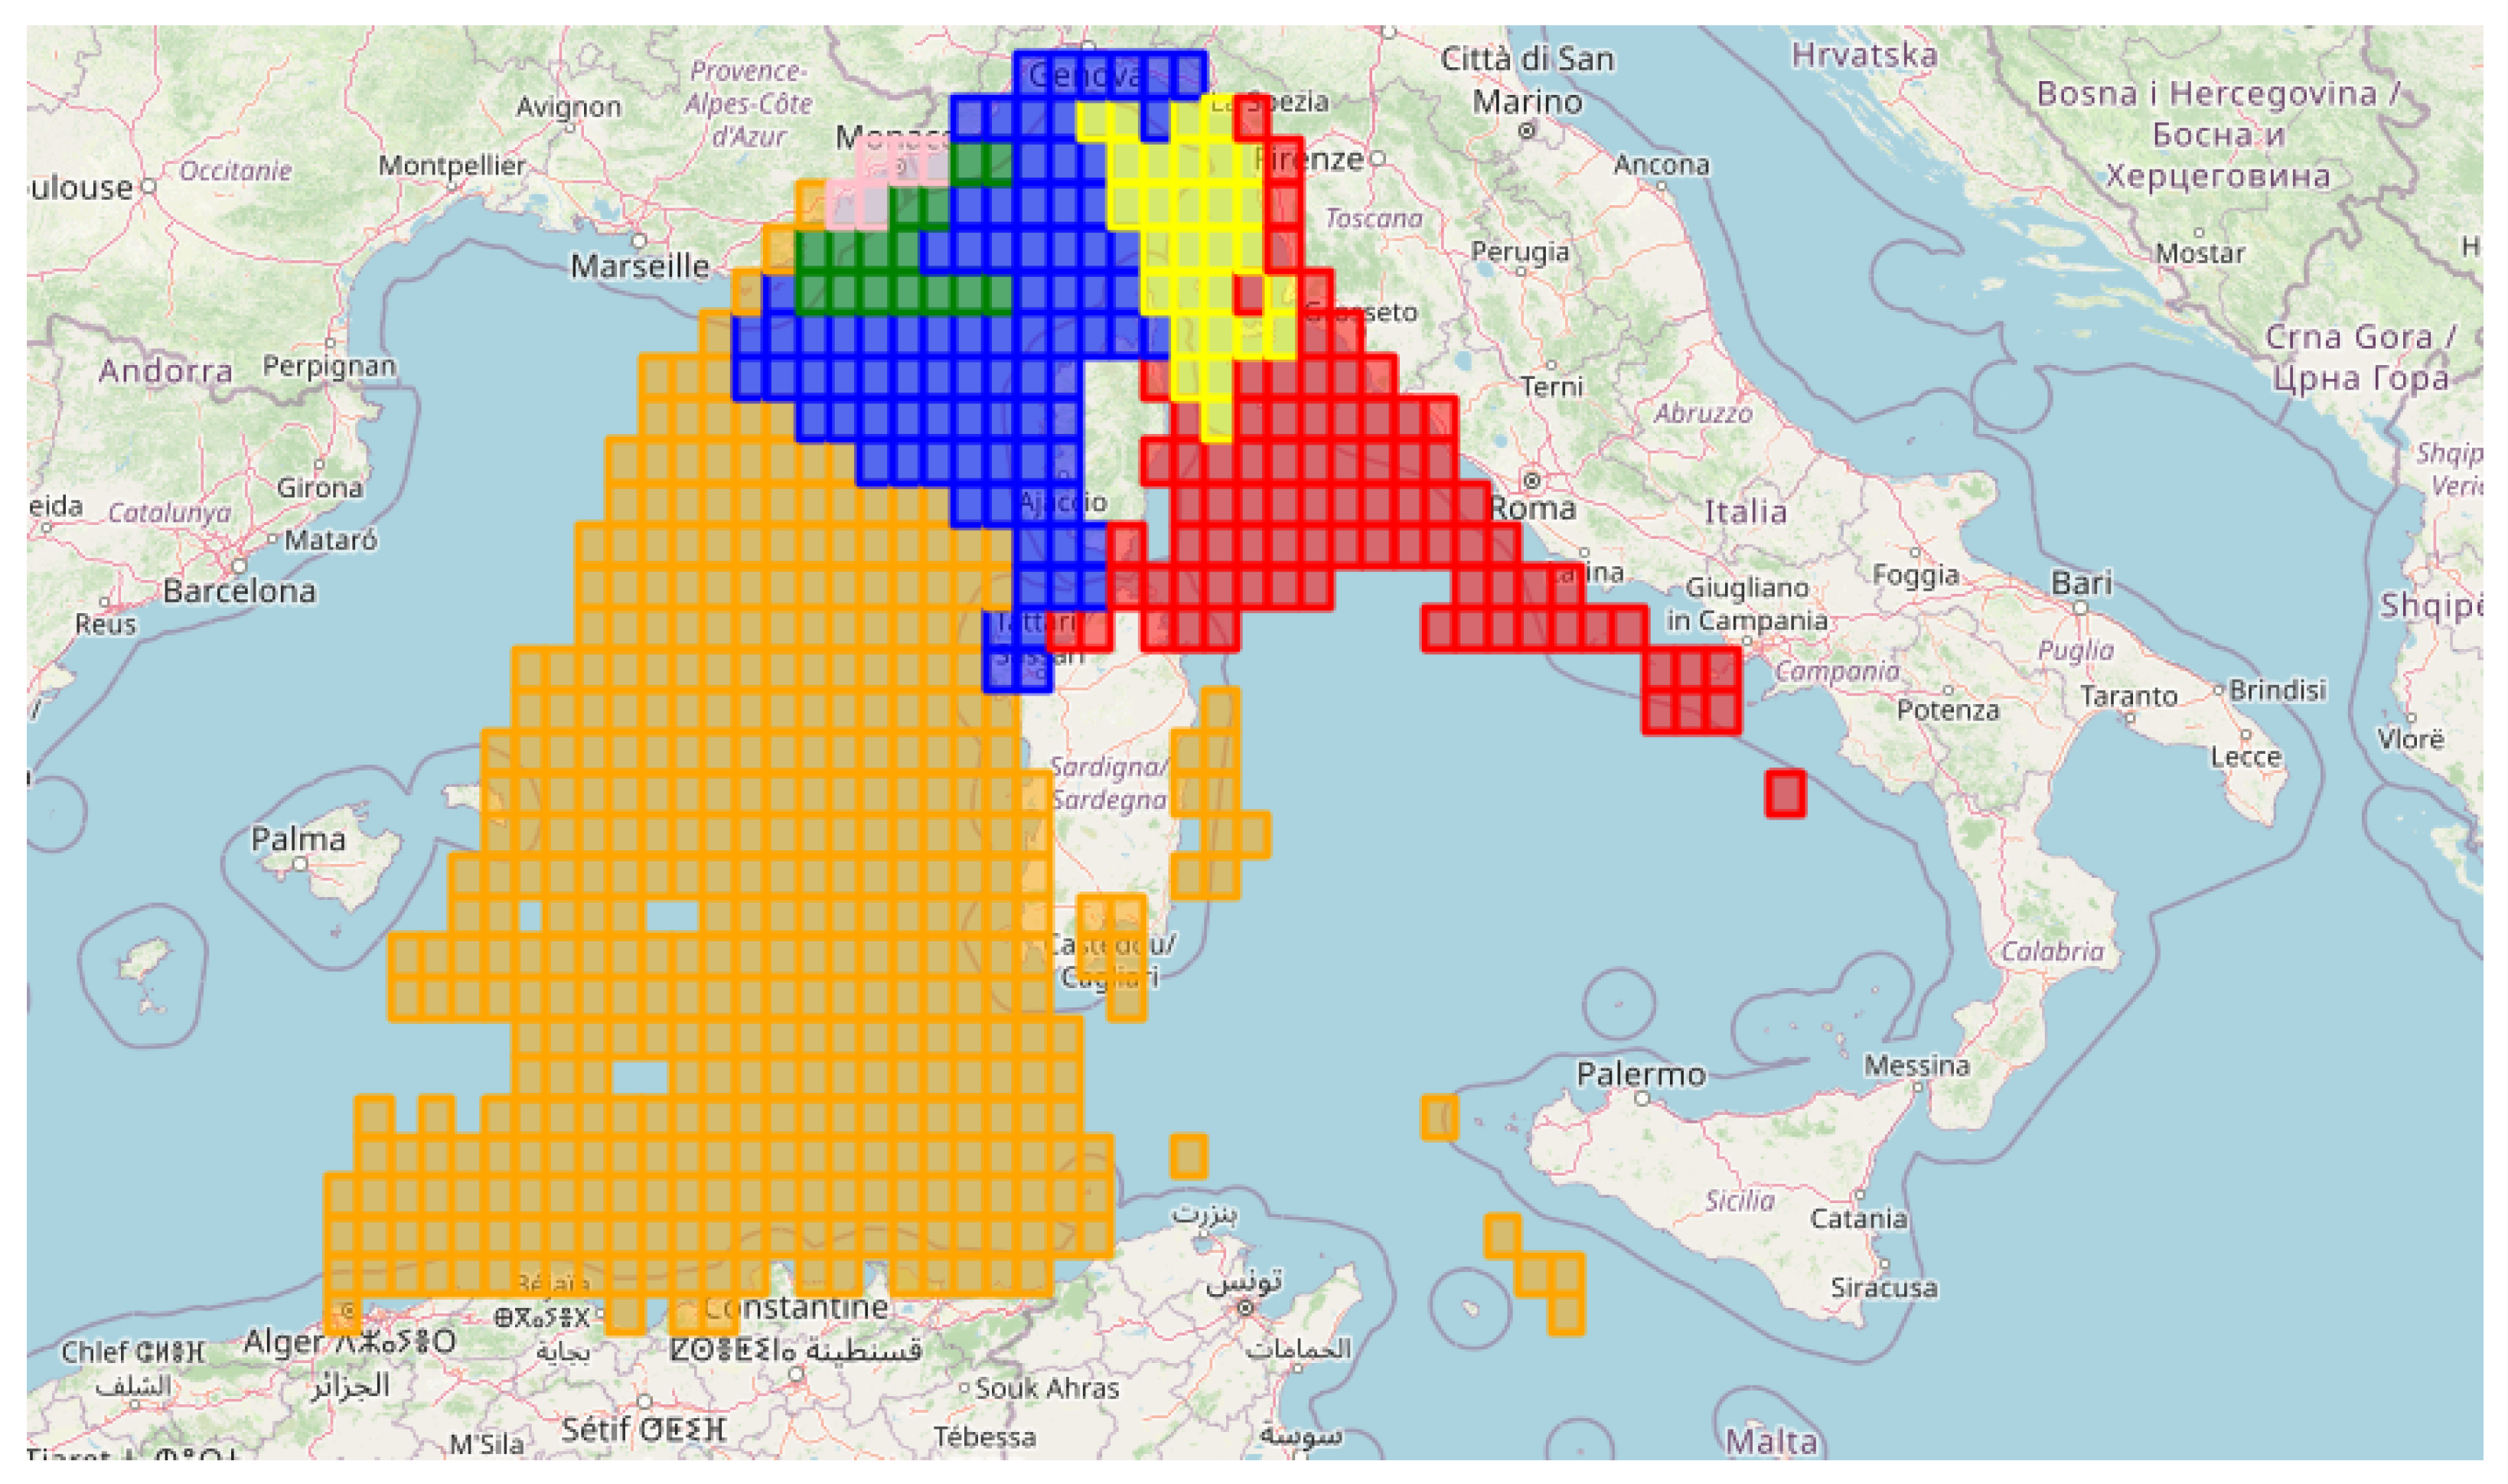Click the Perpignan city label

(x=329, y=366)
